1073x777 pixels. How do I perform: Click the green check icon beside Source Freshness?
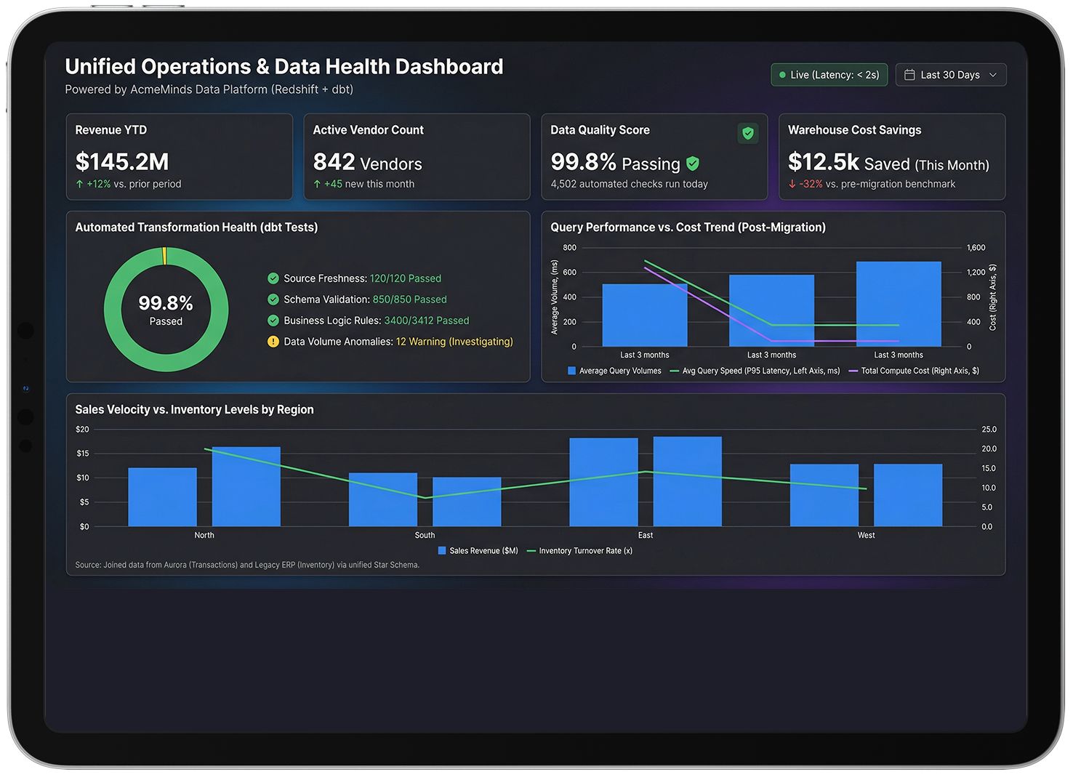[x=273, y=278]
